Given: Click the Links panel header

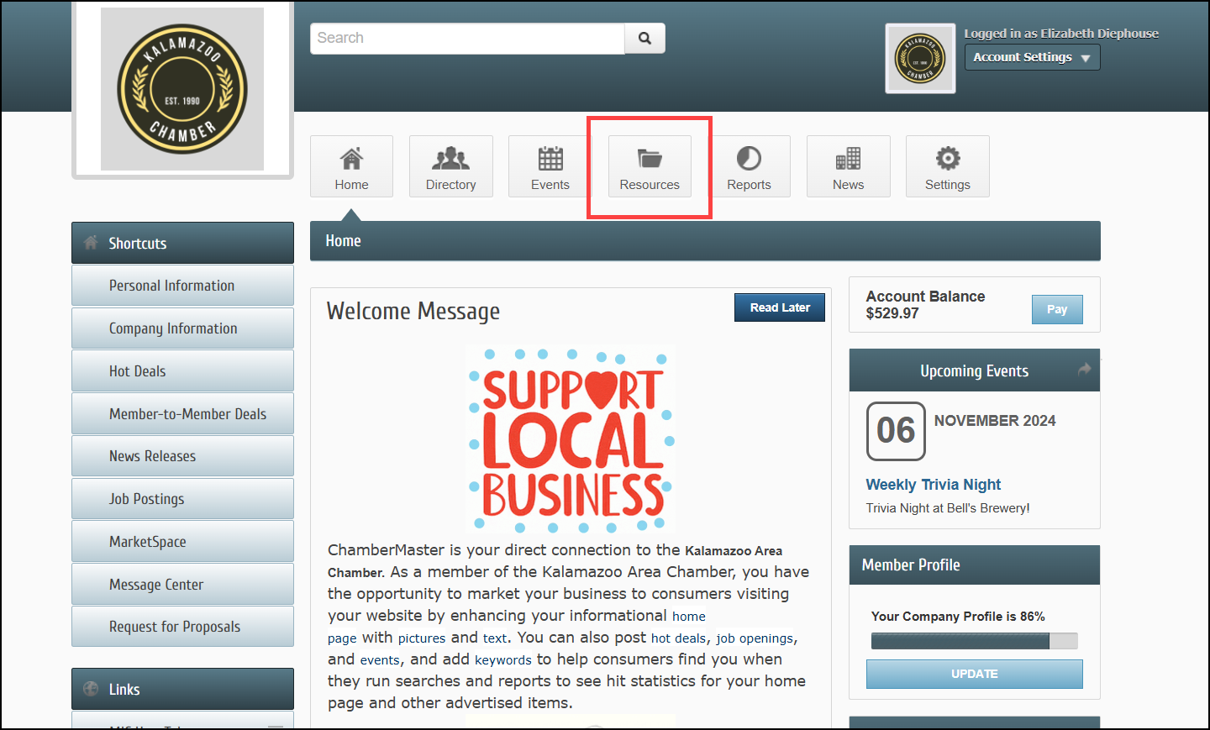Looking at the screenshot, I should [182, 689].
